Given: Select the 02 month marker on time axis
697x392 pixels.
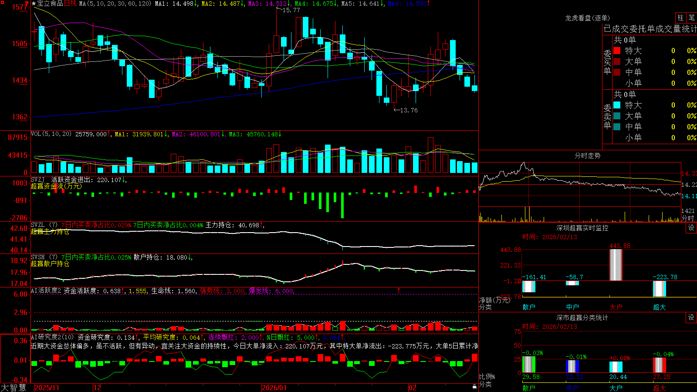Looking at the screenshot, I should (413, 388).
